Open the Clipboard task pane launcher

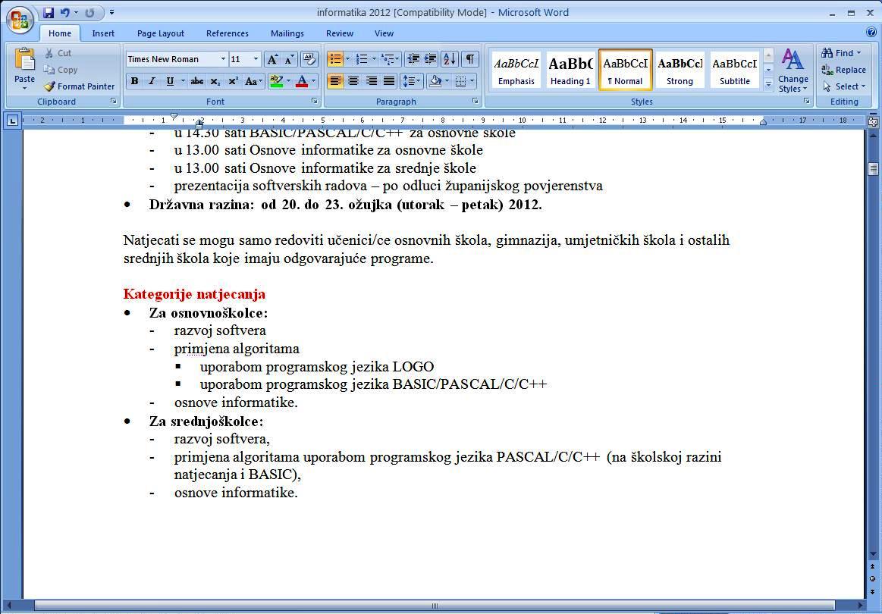[113, 102]
